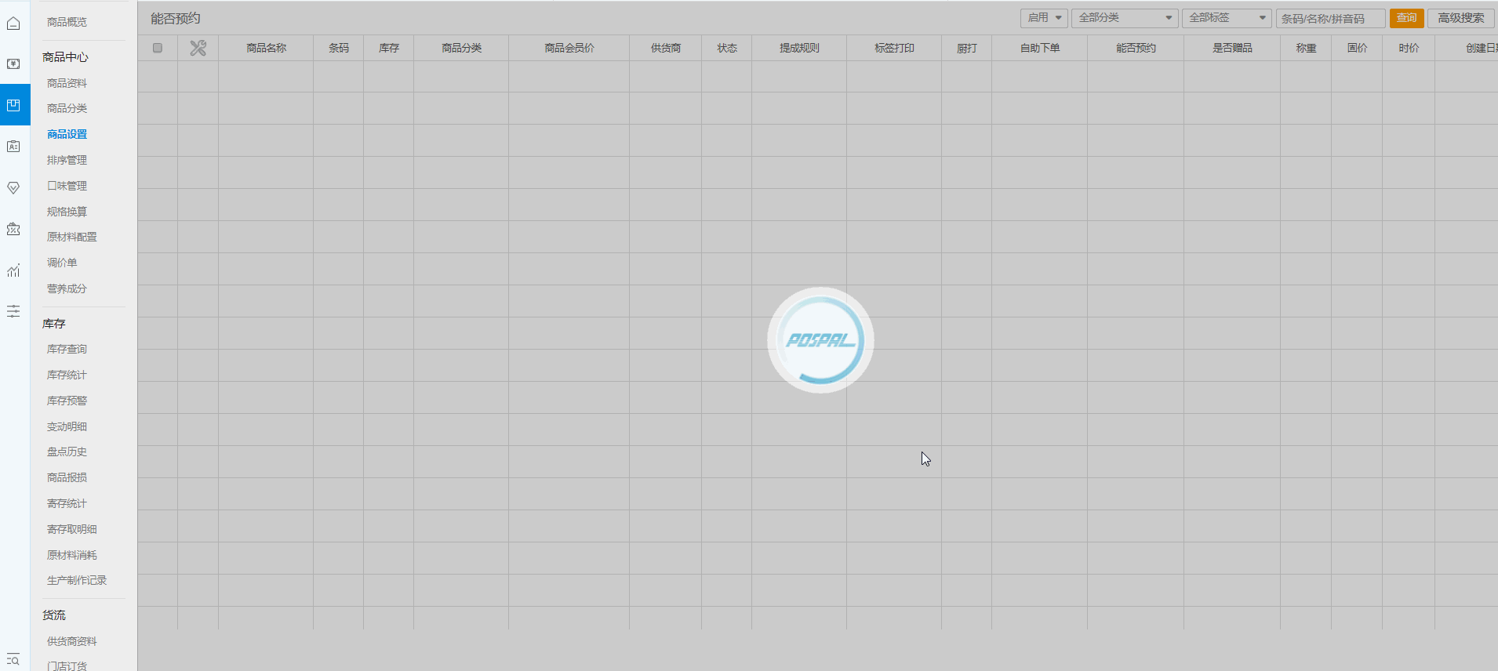Open 库存查询 from the side menu
Image resolution: width=1498 pixels, height=671 pixels.
(67, 349)
